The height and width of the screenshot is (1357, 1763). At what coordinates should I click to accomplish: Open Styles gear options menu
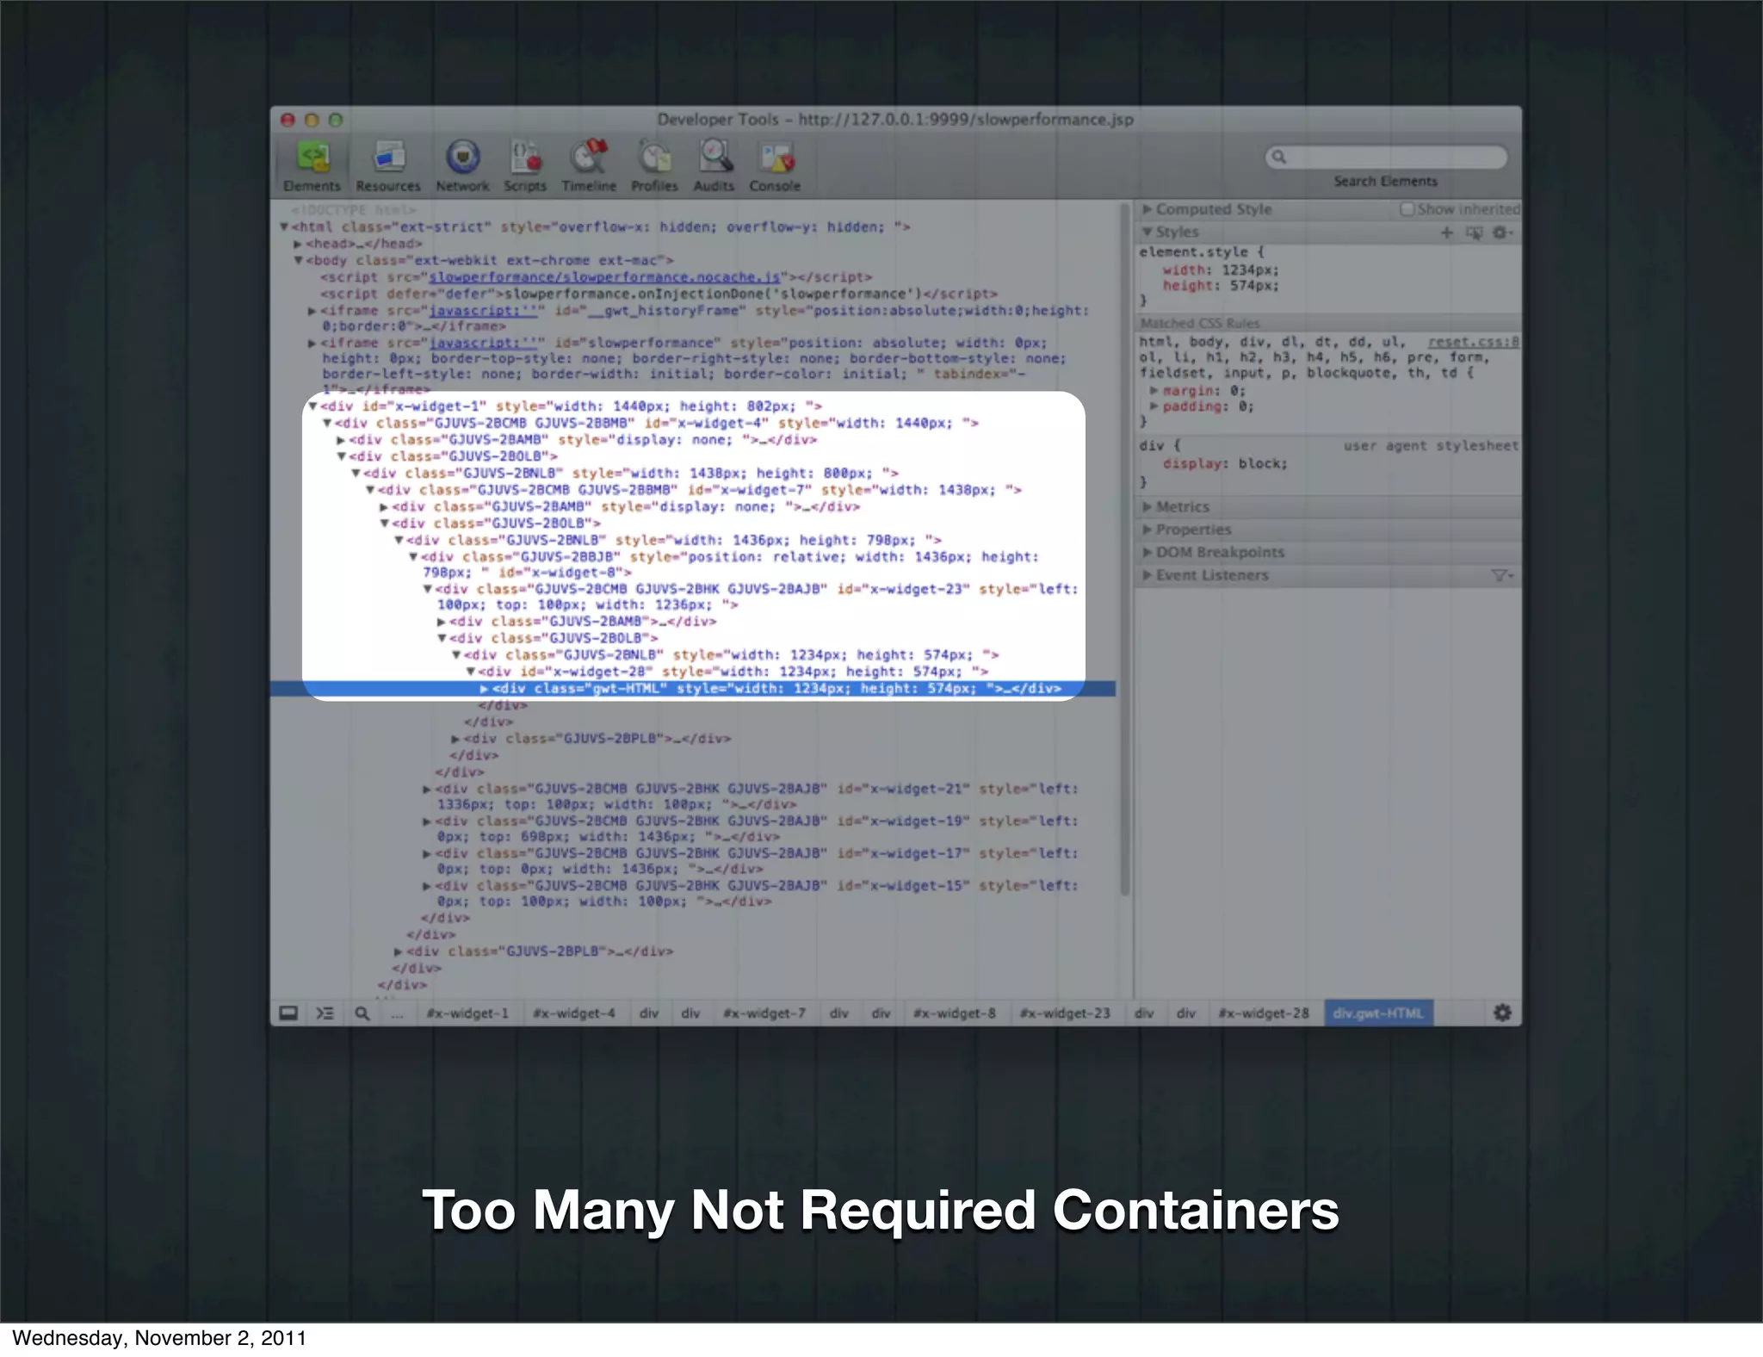click(x=1502, y=232)
